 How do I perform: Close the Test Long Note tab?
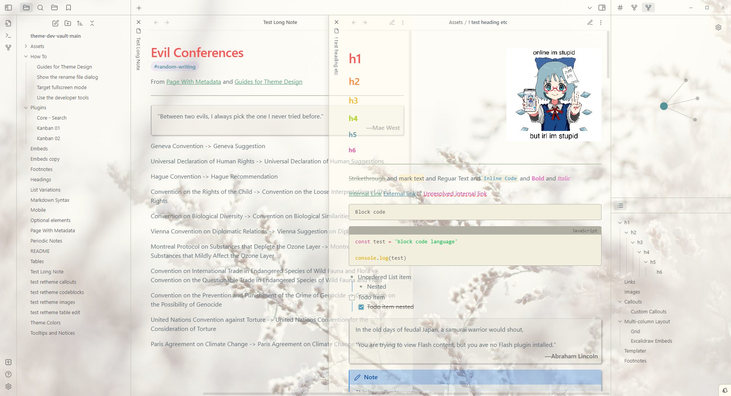click(139, 22)
